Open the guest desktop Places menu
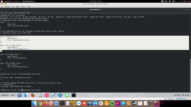191x107 pixels. [13, 95]
